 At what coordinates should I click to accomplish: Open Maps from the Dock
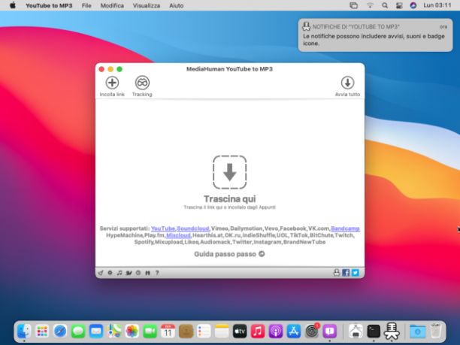(113, 331)
